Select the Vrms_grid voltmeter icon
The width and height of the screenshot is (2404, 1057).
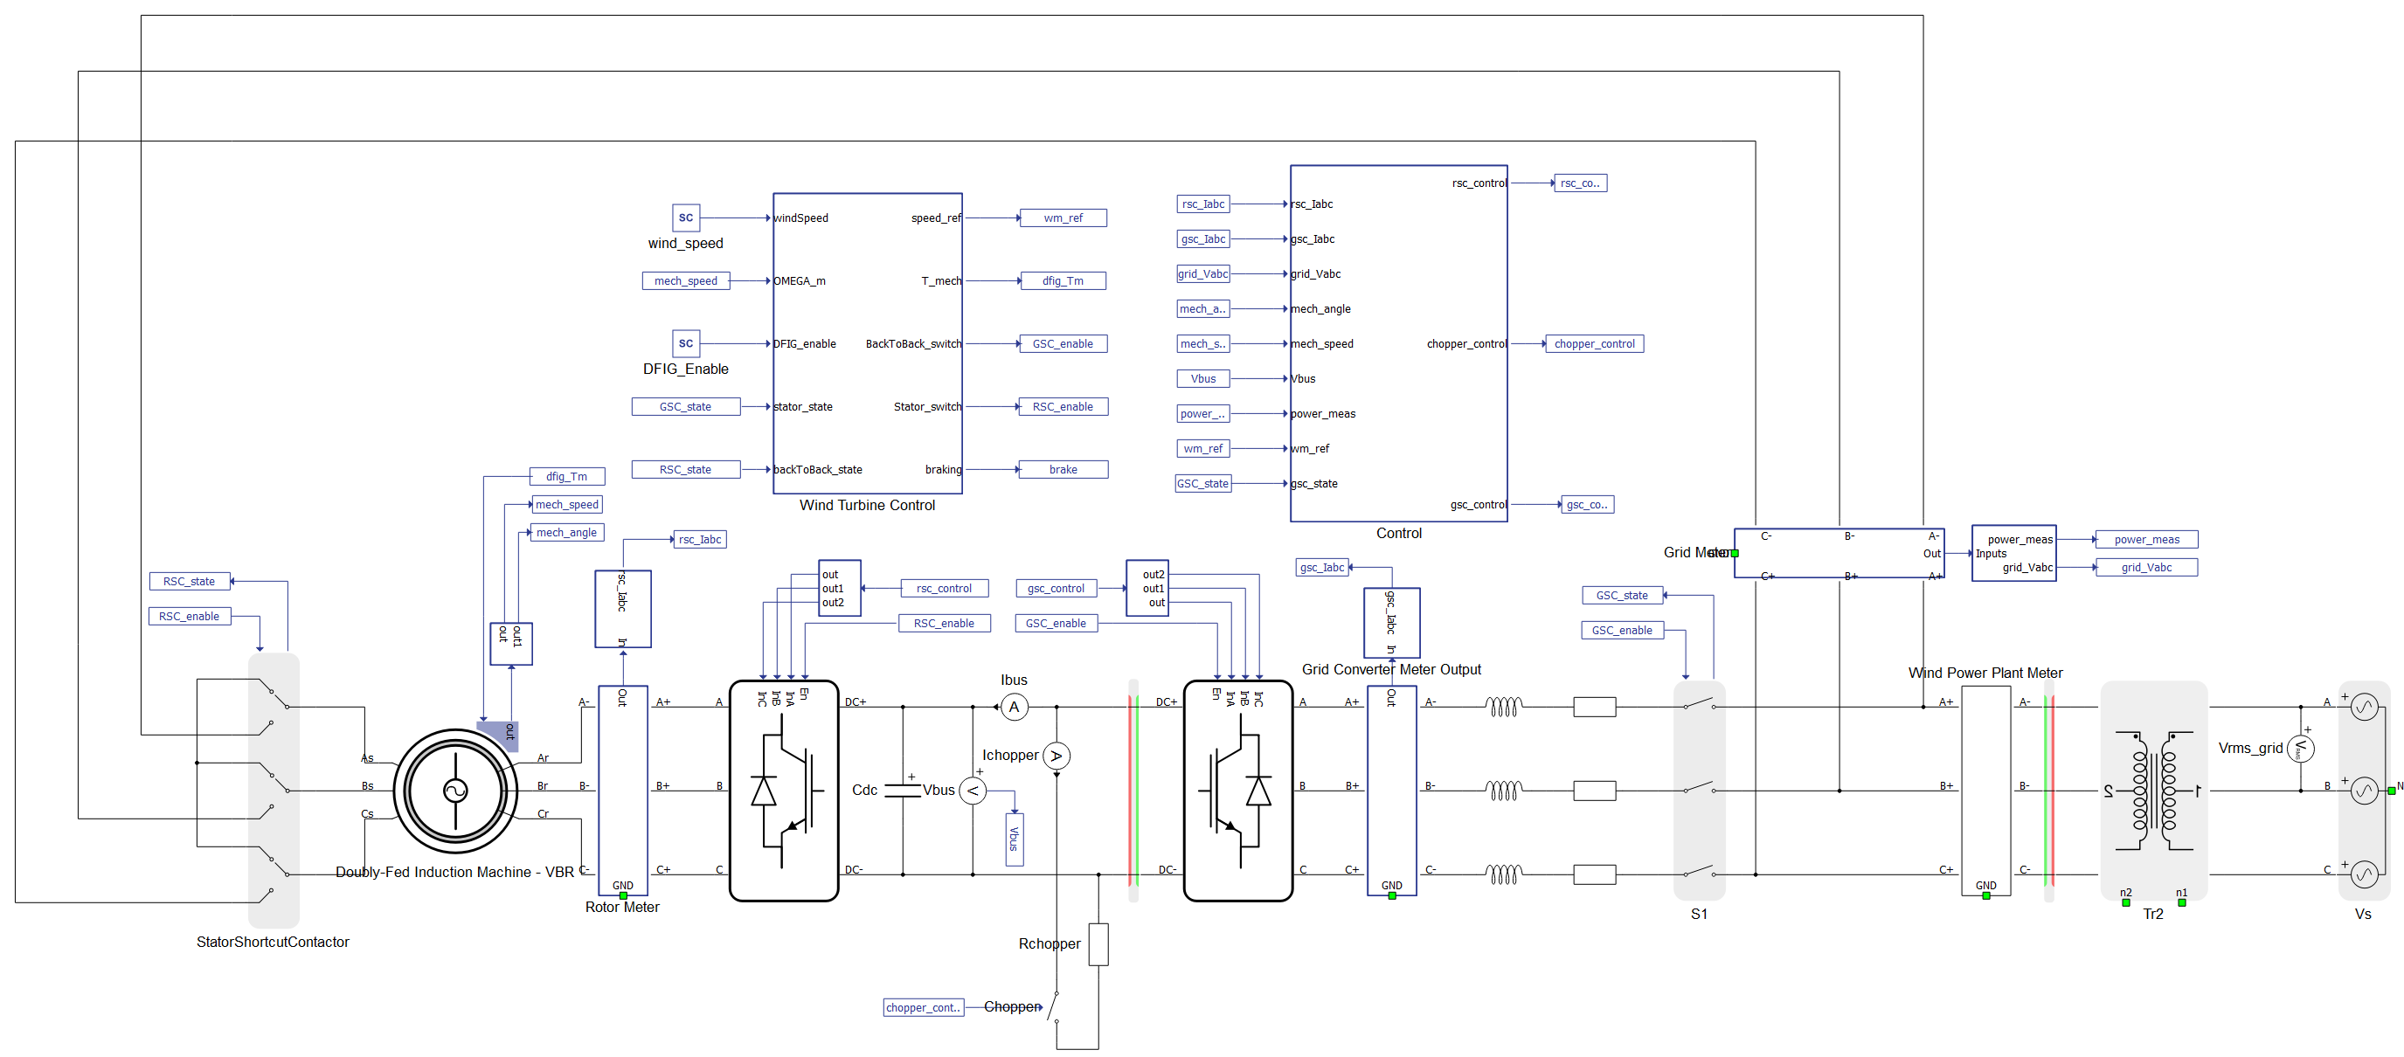point(2299,749)
